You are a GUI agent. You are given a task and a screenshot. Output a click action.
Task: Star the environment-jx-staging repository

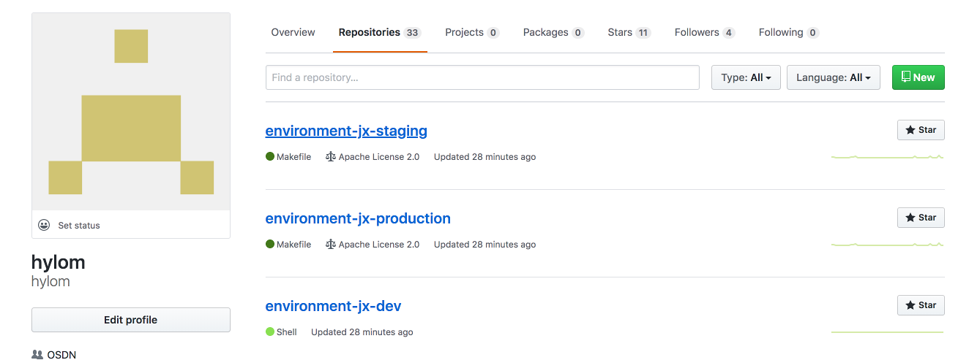point(921,130)
